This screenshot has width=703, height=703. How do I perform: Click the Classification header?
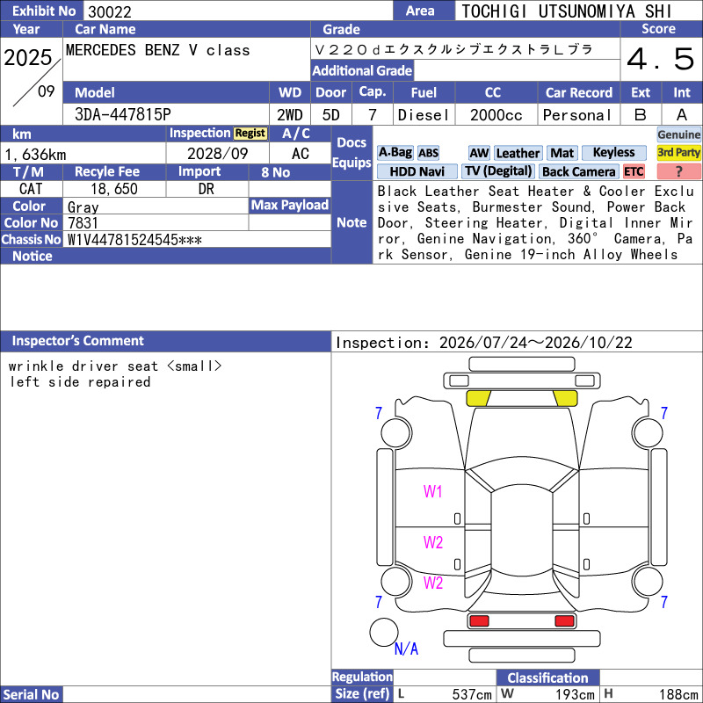547,678
